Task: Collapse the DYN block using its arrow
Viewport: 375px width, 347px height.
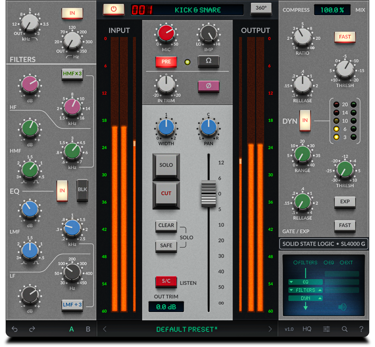Action: point(320,298)
